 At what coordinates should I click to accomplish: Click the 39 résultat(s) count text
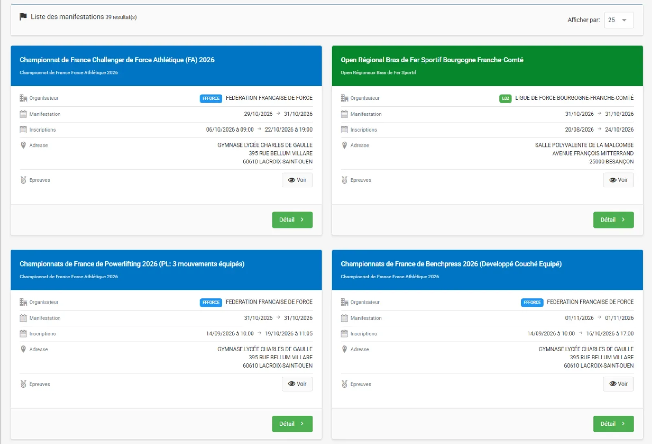click(x=121, y=17)
